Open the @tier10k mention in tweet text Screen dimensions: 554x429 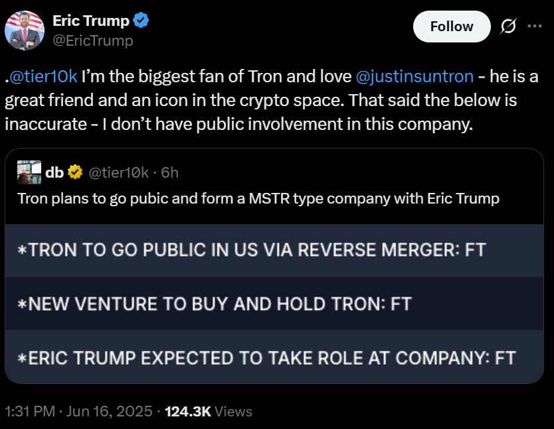click(43, 77)
